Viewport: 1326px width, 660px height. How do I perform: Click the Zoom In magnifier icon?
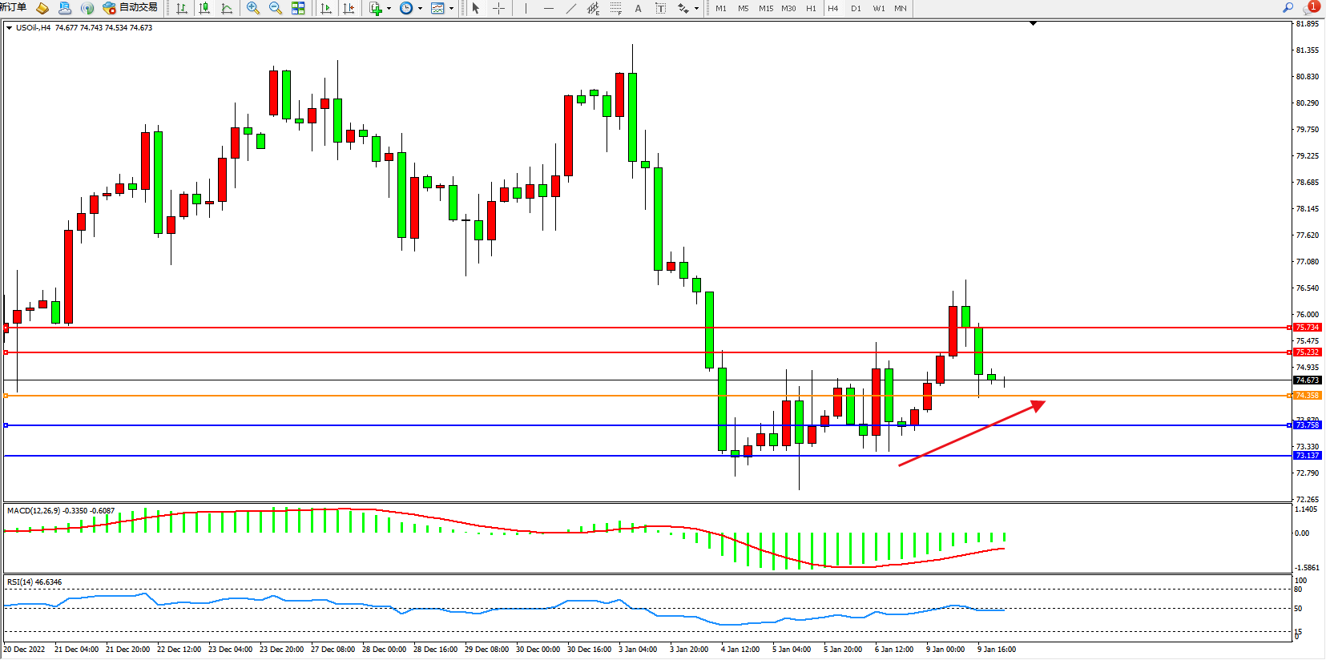(x=253, y=8)
